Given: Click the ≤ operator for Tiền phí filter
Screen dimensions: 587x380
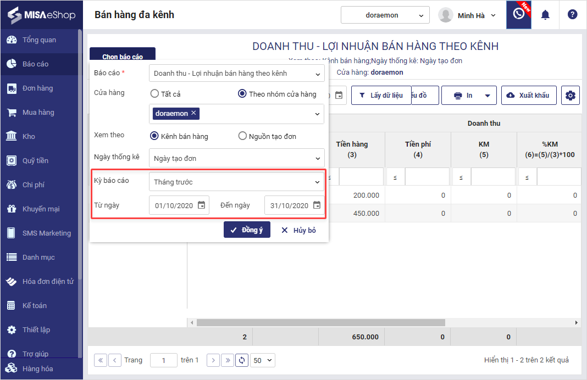Looking at the screenshot, I should (x=395, y=178).
